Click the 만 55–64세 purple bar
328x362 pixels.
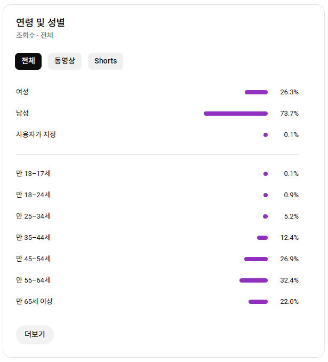254,280
